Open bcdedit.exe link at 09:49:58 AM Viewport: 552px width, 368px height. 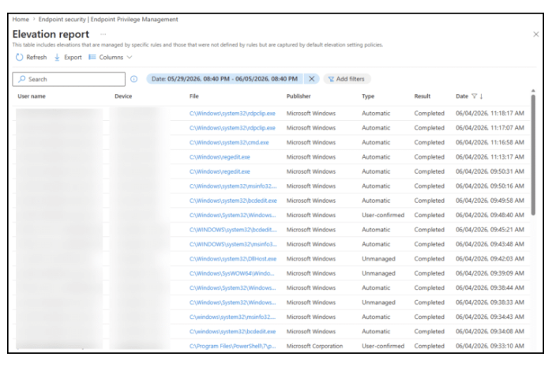233,201
